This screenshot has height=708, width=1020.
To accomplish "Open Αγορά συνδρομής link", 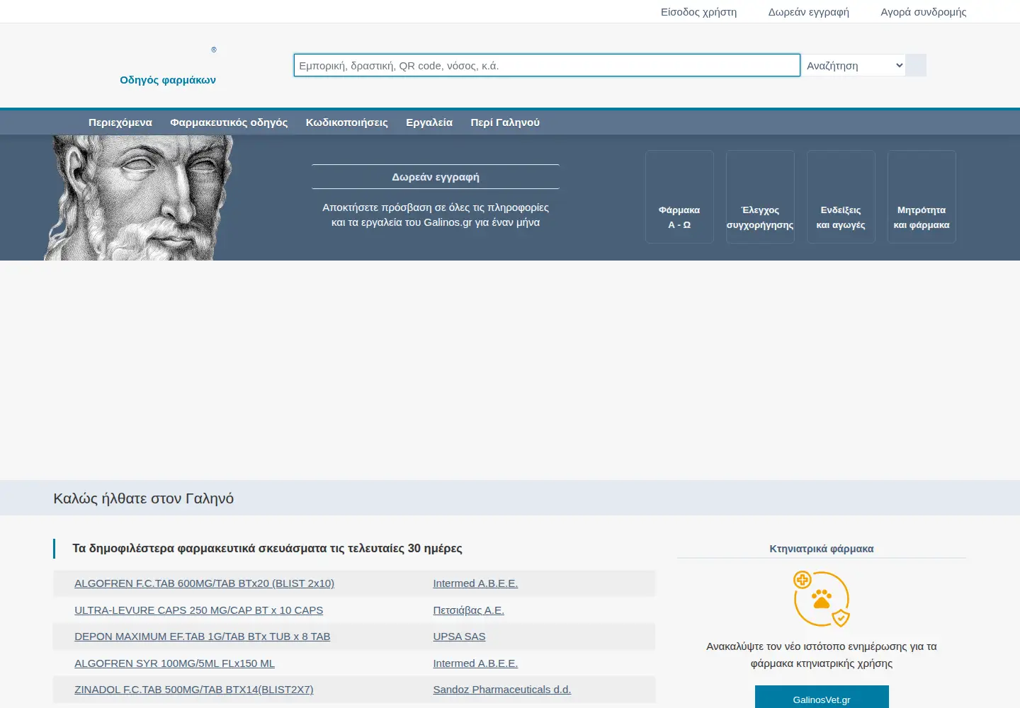I will click(x=923, y=12).
